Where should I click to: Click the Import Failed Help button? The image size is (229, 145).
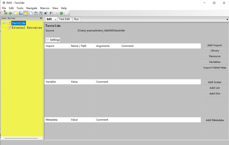(x=214, y=68)
